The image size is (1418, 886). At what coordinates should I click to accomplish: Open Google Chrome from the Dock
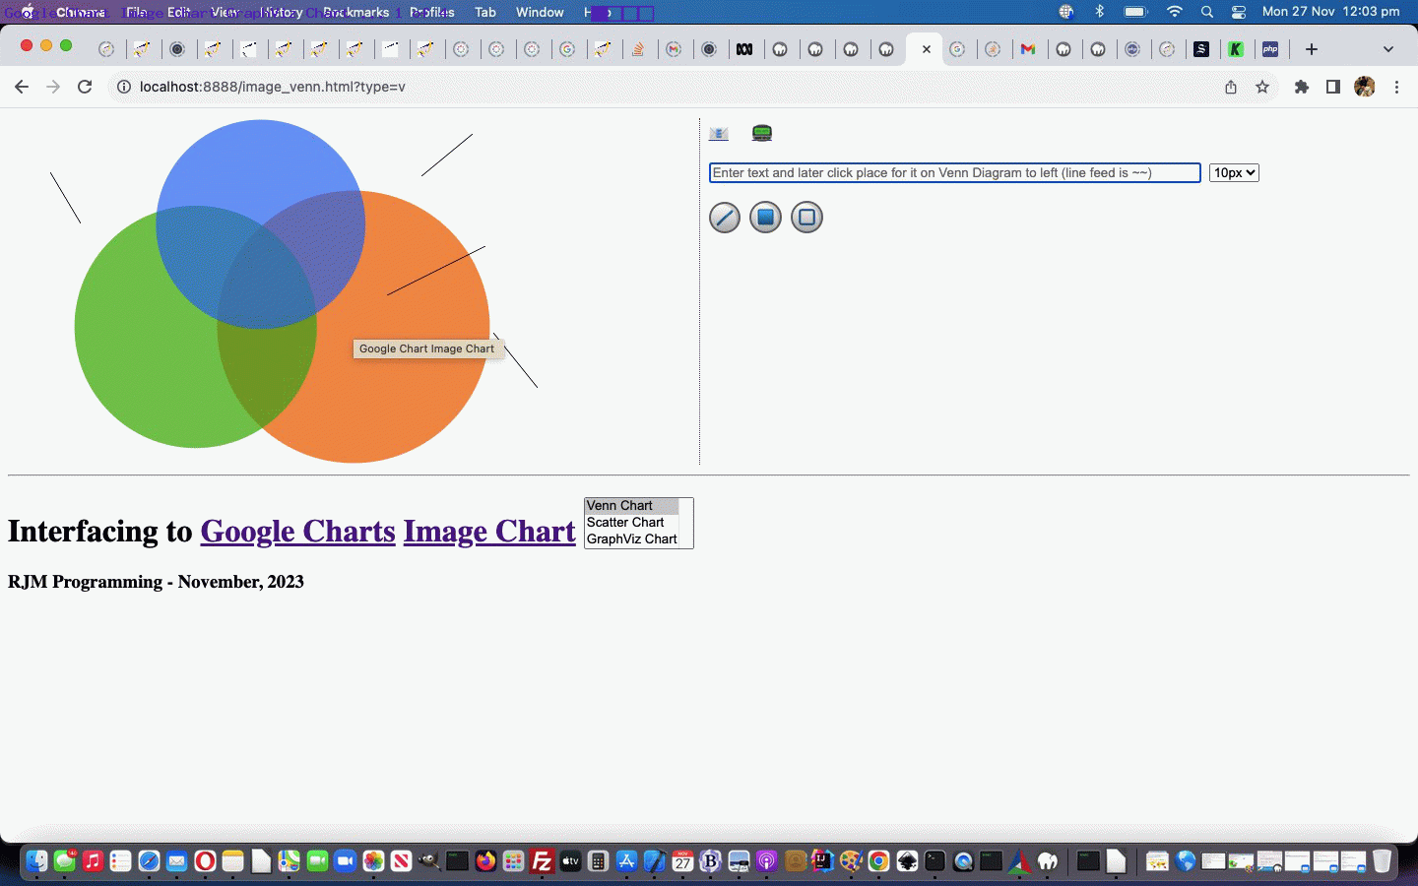[878, 861]
